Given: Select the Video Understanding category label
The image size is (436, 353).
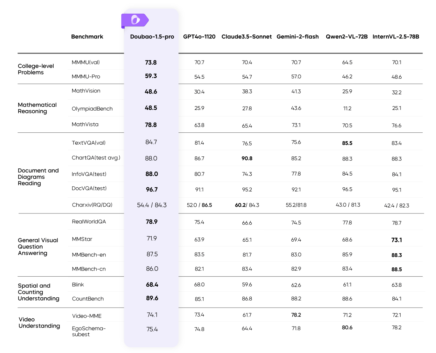Looking at the screenshot, I should coord(39,322).
